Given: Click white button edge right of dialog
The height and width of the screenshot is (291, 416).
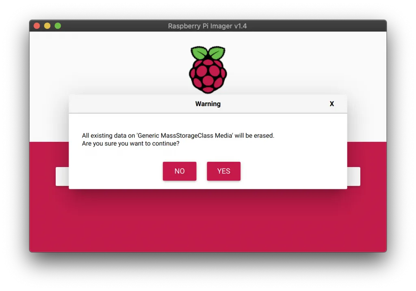Looking at the screenshot, I should pyautogui.click(x=353, y=176).
